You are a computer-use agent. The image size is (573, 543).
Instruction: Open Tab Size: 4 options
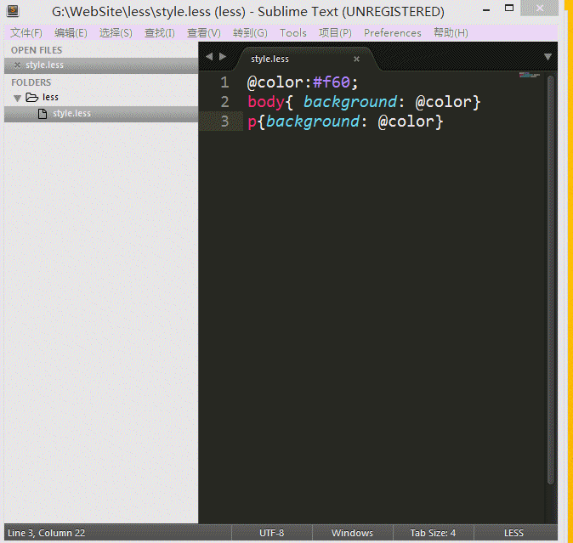pos(433,533)
